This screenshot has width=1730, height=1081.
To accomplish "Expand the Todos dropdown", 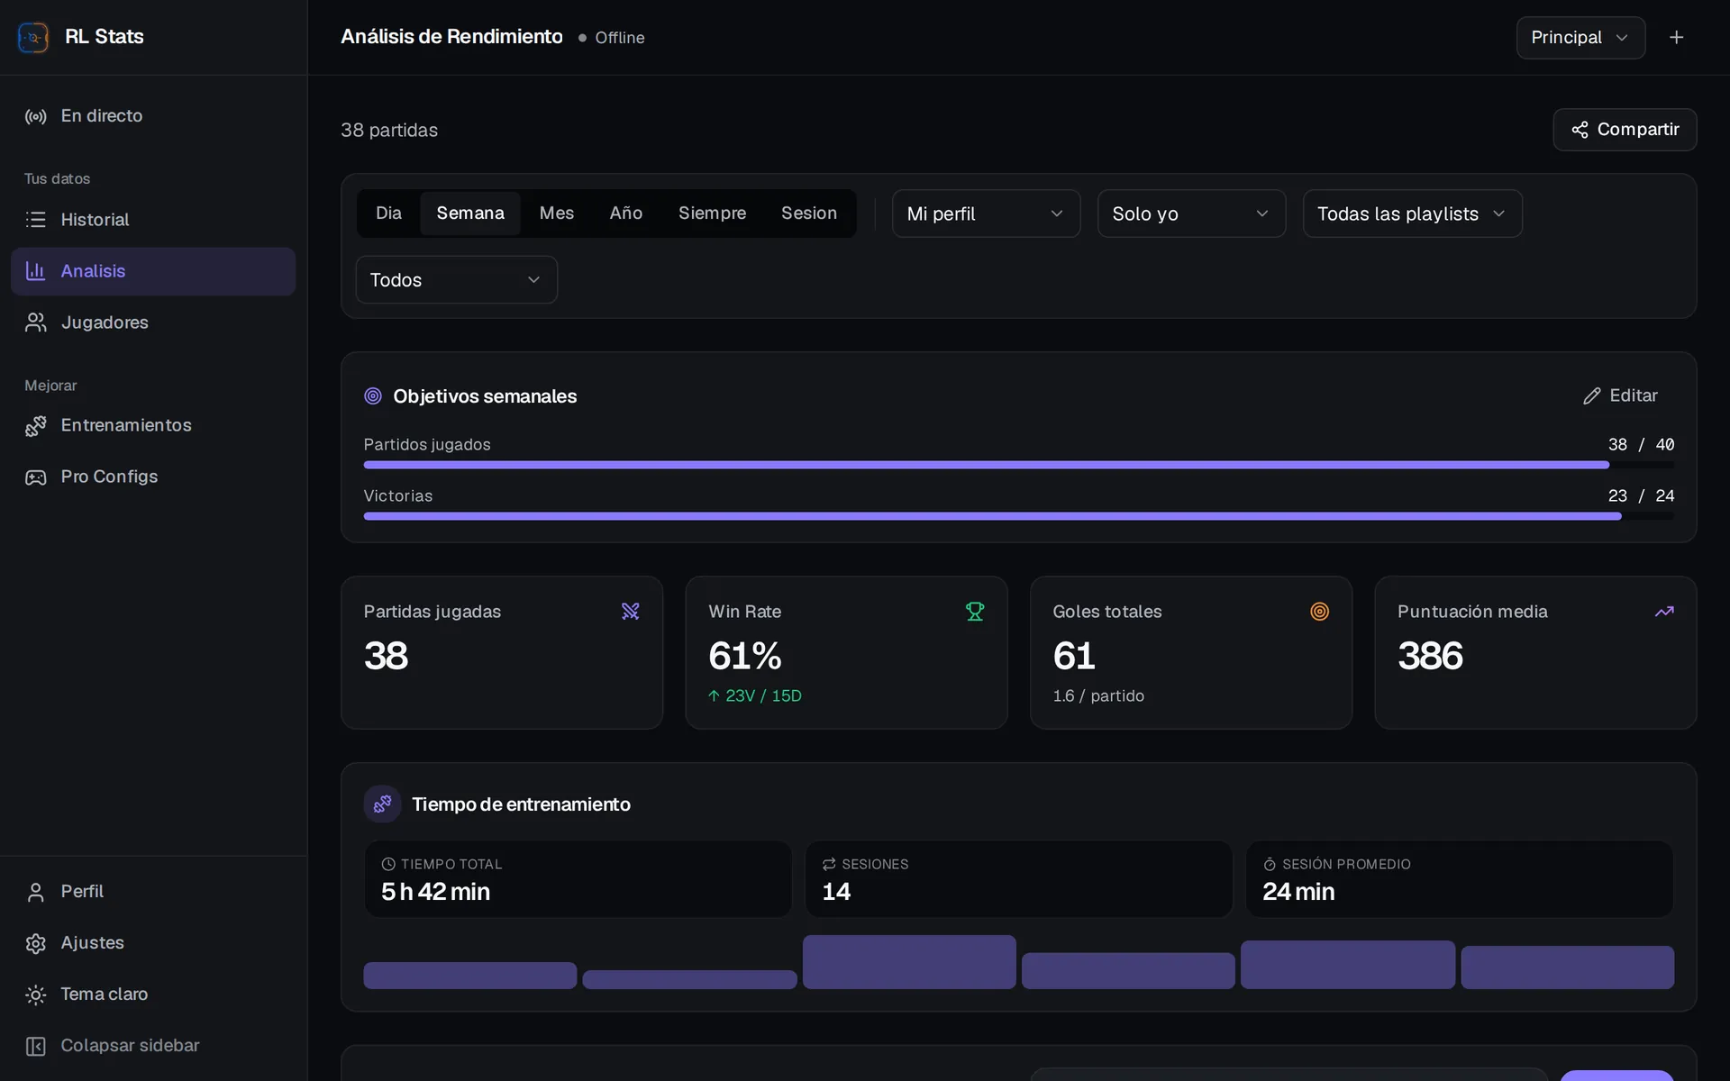I will click(x=457, y=280).
